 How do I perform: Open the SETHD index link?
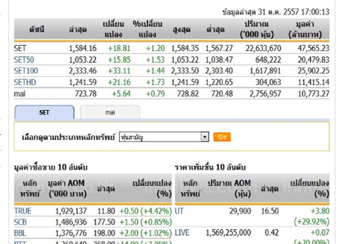[25, 82]
